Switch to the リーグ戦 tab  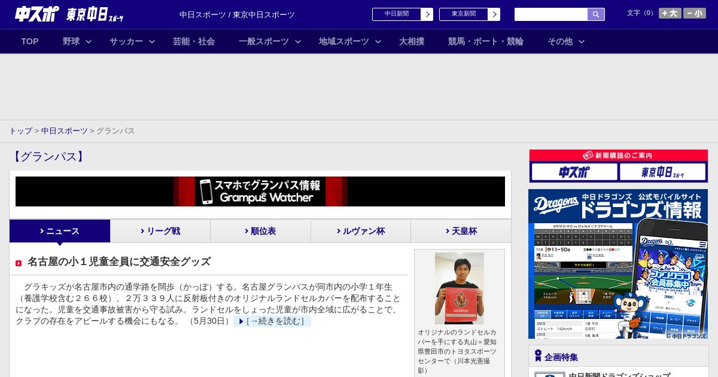pyautogui.click(x=160, y=231)
